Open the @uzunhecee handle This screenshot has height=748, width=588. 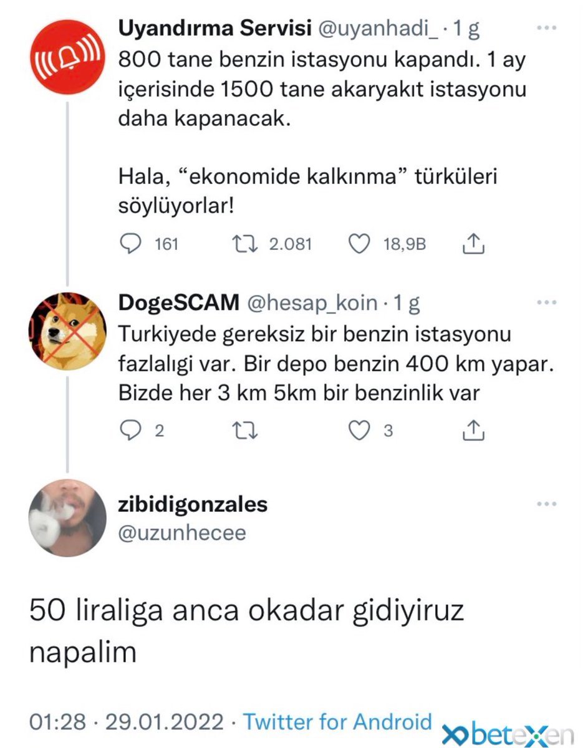click(x=182, y=533)
